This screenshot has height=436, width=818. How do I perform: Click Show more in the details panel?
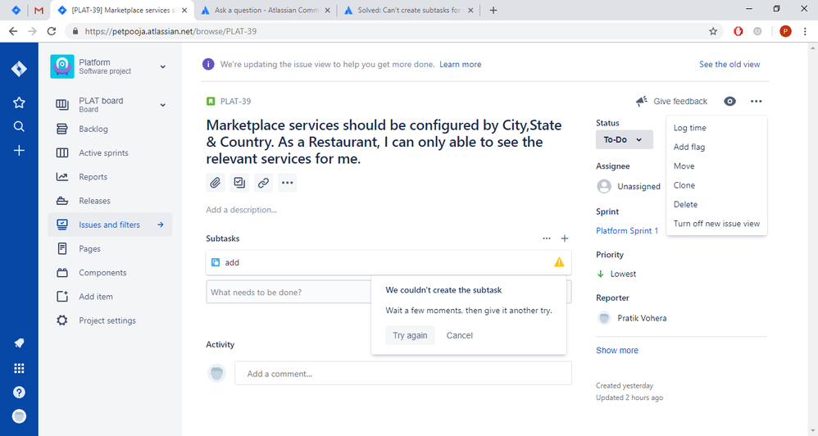click(616, 351)
